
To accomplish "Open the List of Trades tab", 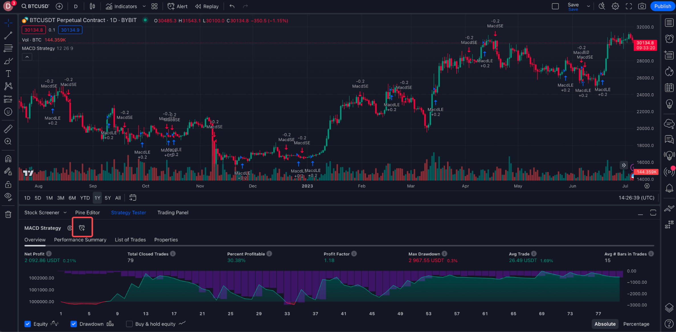I will point(130,240).
